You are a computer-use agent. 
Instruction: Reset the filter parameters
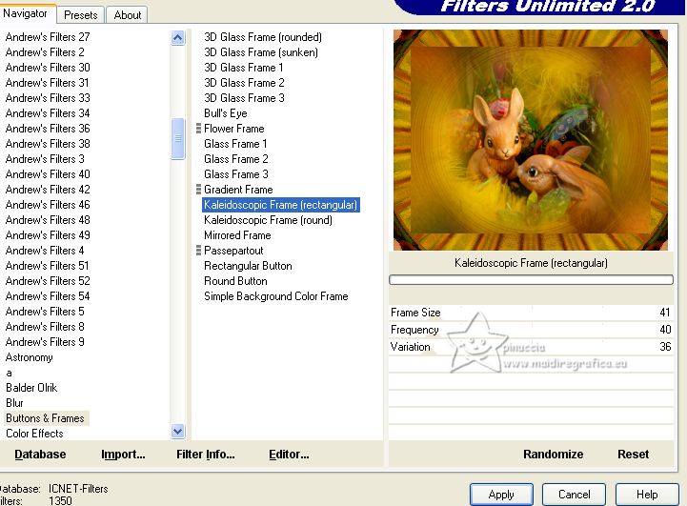633,455
